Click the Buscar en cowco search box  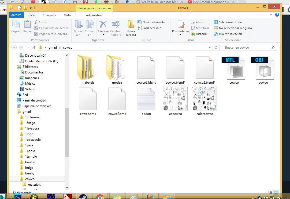click(250, 48)
